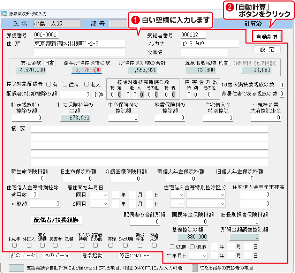Screen dimensions: 295x273
Task: Click the フリガナ input field
Action: (x=210, y=44)
